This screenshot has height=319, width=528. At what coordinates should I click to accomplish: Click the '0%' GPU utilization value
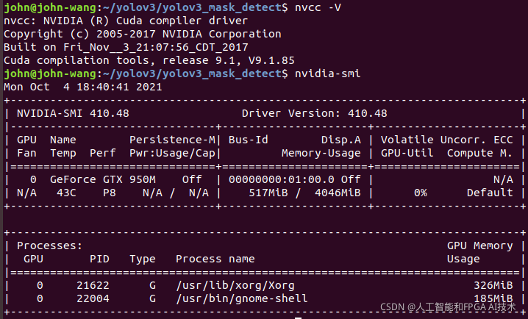(420, 193)
